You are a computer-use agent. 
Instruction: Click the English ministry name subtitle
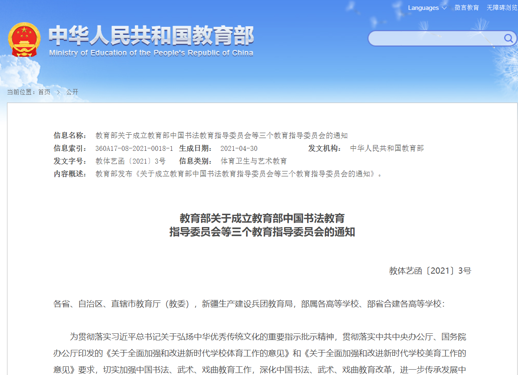[x=151, y=53]
